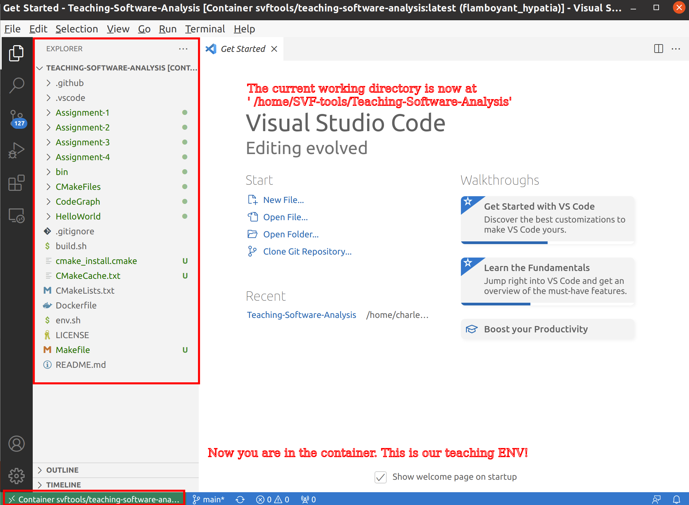Click the Clone Git Repository link
The width and height of the screenshot is (689, 505).
coord(307,251)
